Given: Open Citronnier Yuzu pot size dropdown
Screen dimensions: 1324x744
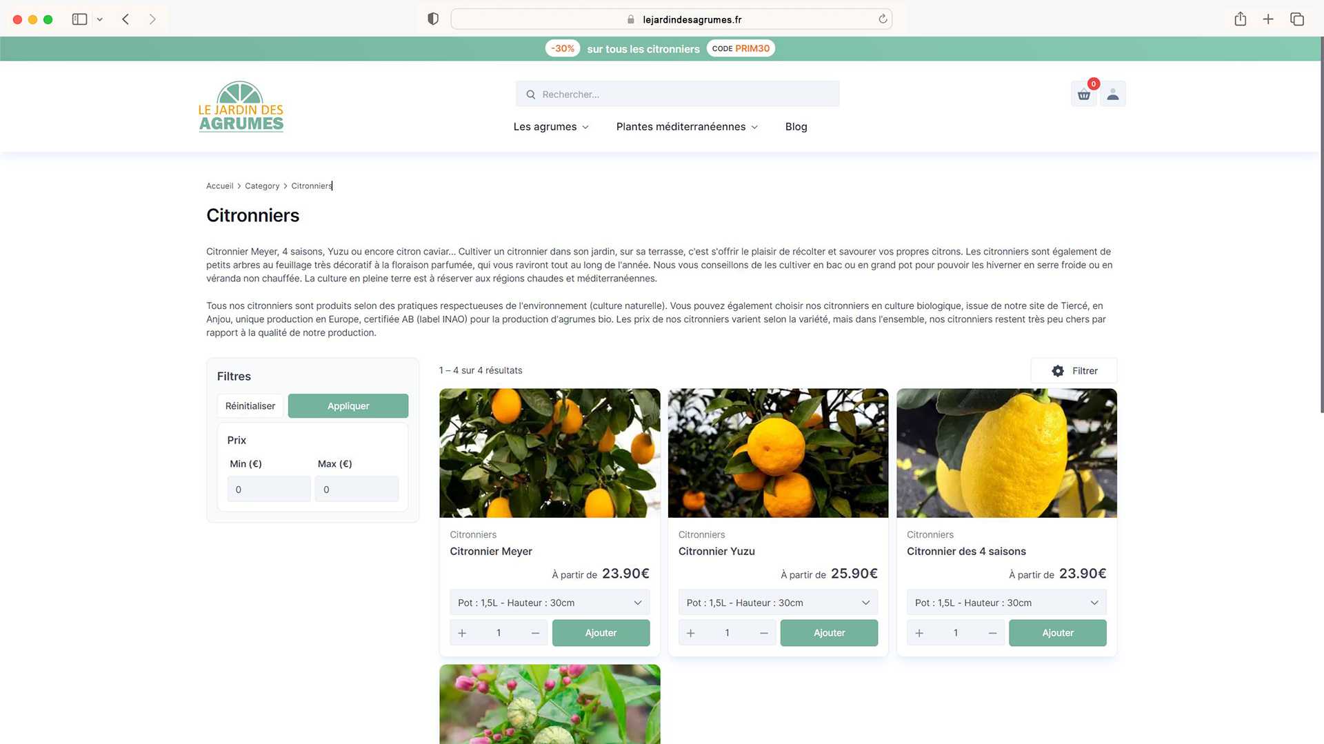Looking at the screenshot, I should [x=777, y=603].
